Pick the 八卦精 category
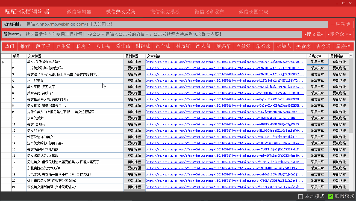Image resolution: width=356 pixels, height=201 pixels. pyautogui.click(x=103, y=46)
